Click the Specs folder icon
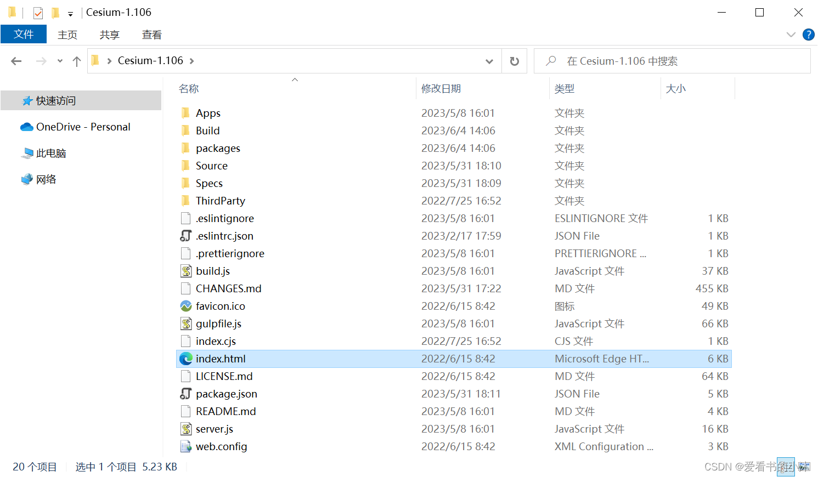 [x=186, y=183]
